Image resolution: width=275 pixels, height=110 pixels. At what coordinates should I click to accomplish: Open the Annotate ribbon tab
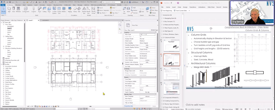tap(42, 5)
